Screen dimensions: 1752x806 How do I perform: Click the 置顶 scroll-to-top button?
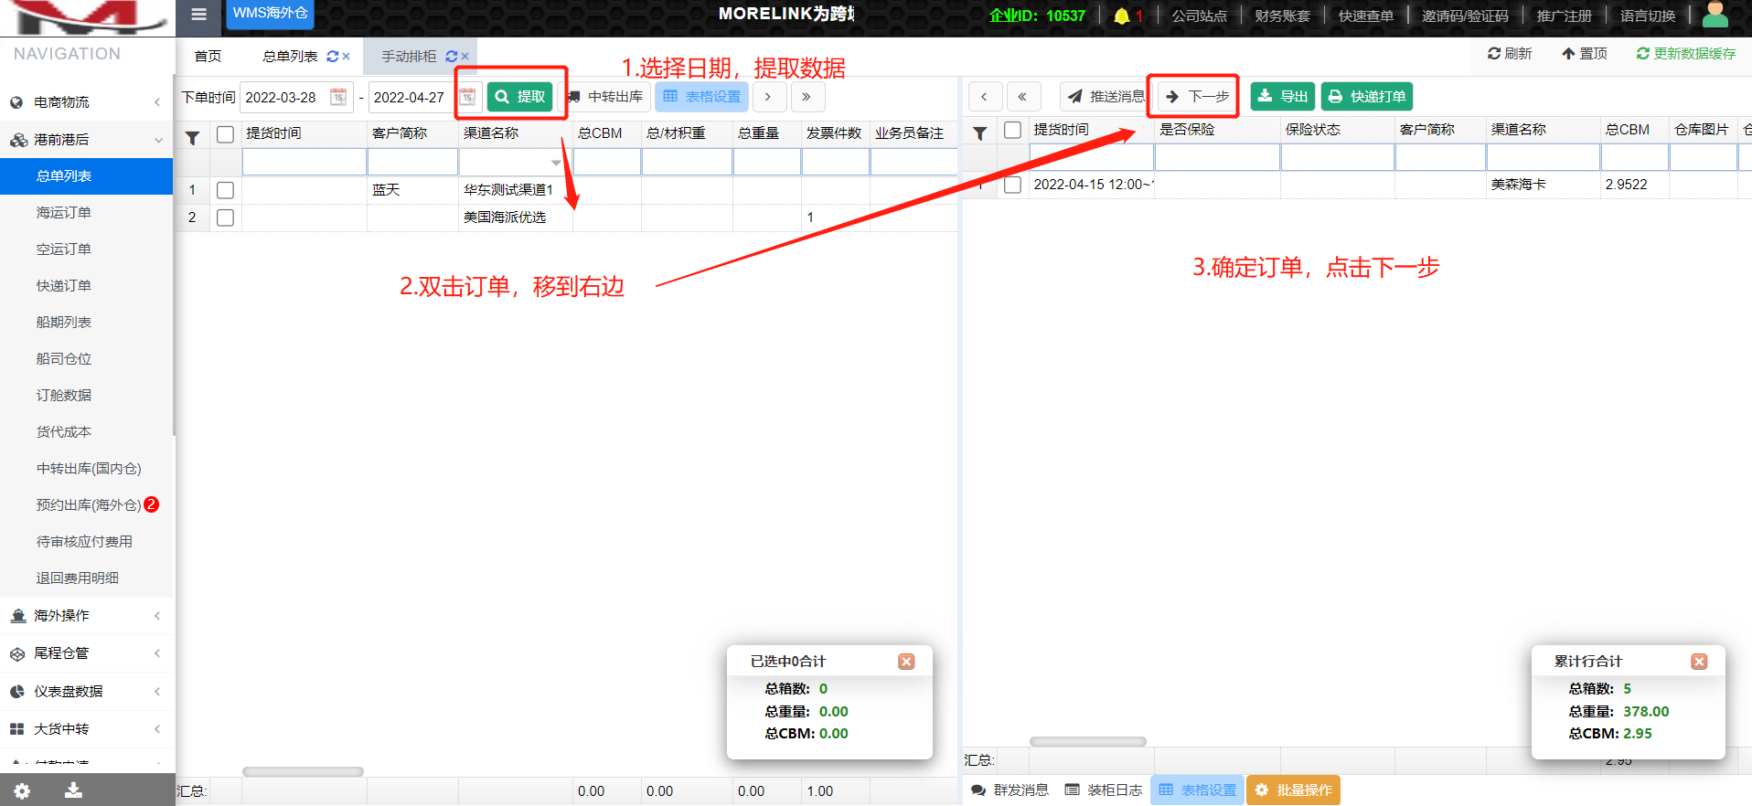(x=1585, y=54)
